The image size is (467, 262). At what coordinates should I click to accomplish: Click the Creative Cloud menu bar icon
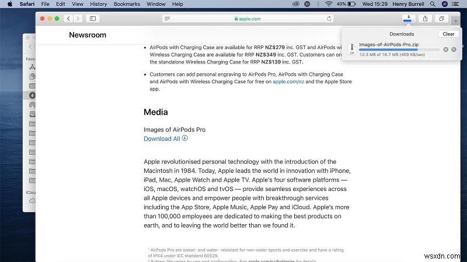(296, 4)
